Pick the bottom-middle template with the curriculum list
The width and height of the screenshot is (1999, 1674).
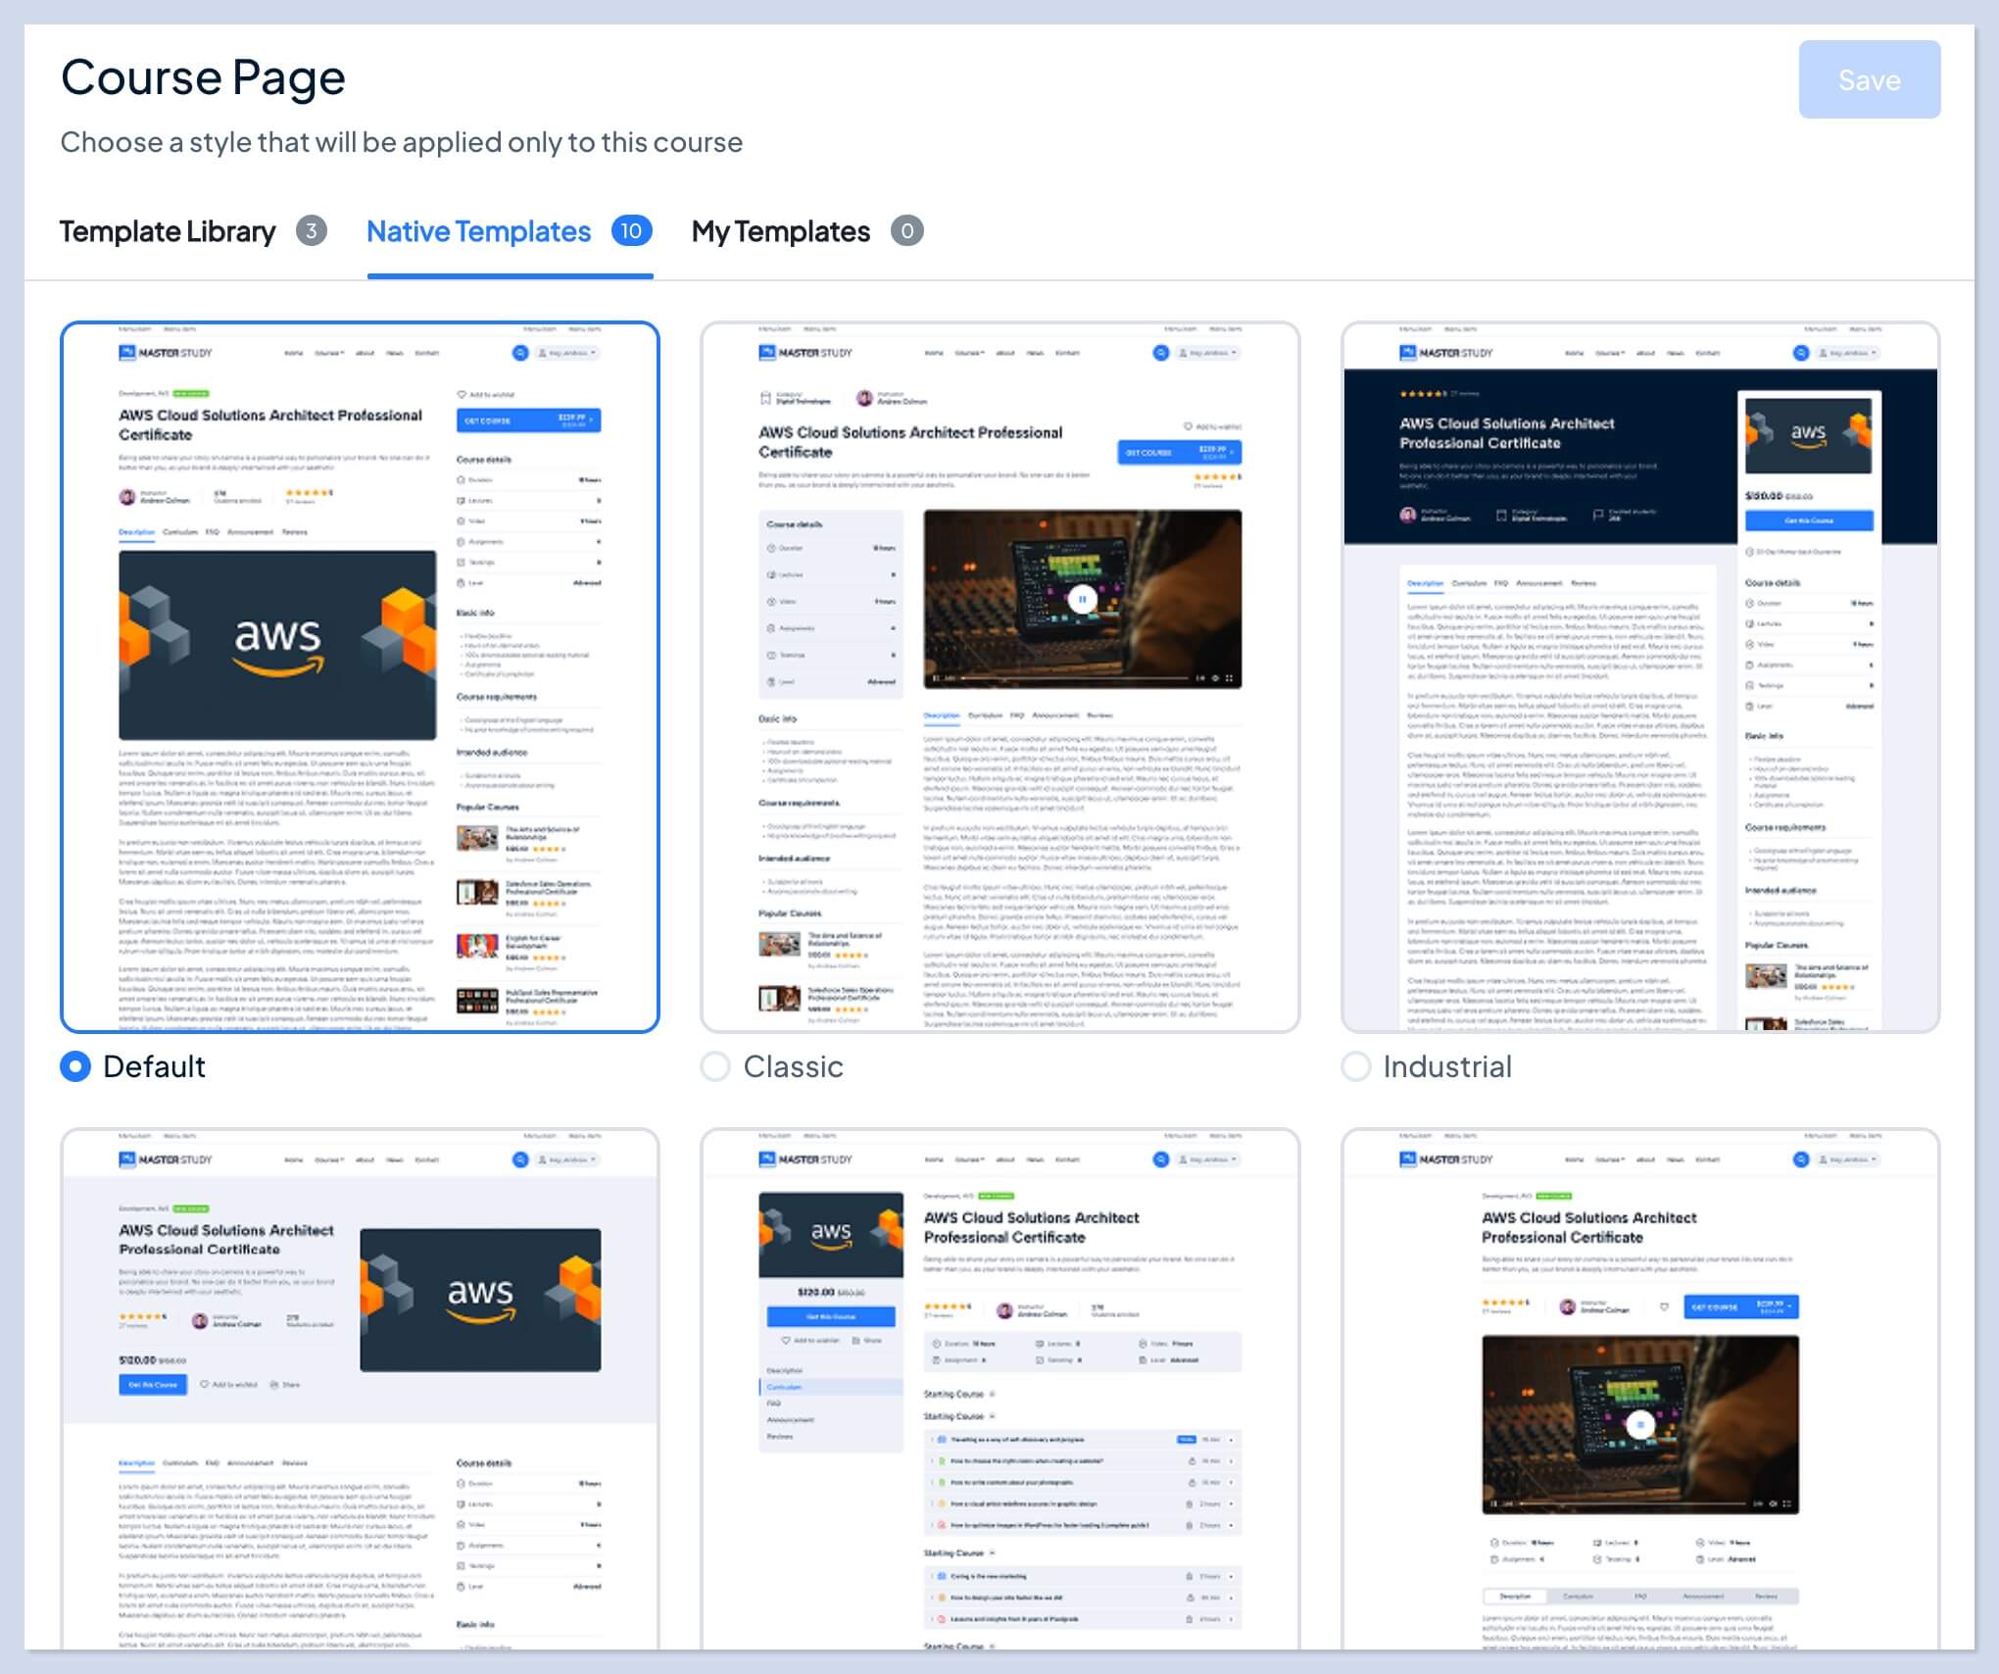pos(999,1389)
